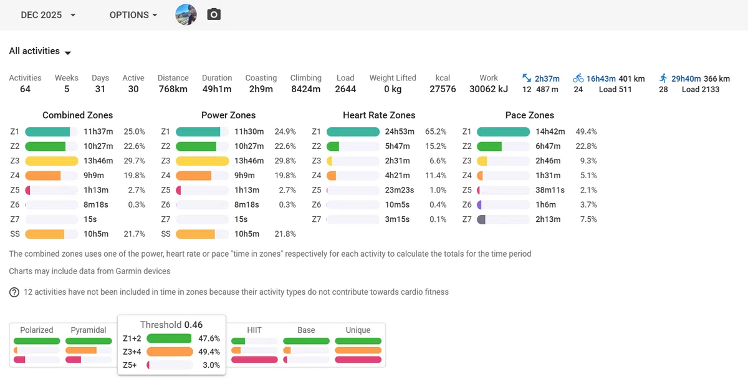Open the All activities filter dropdown
748x382 pixels.
[x=41, y=52]
